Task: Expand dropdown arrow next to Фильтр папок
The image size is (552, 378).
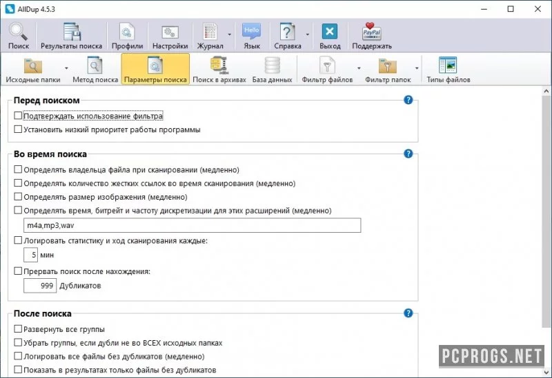Action: (417, 68)
